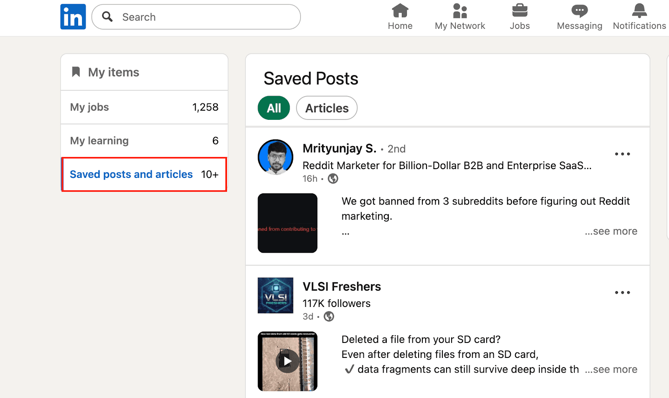Switch to the Articles filter
This screenshot has width=669, height=398.
327,108
